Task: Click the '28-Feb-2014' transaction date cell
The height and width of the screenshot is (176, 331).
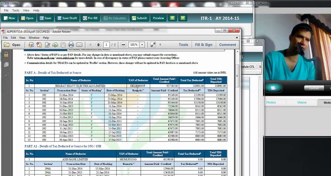Action: pyautogui.click(x=66, y=99)
